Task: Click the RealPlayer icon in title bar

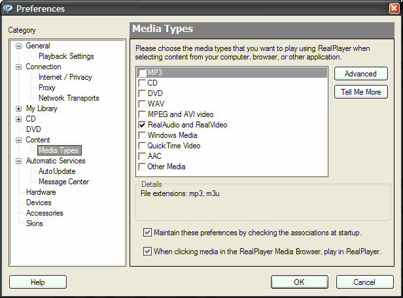Action: click(8, 8)
